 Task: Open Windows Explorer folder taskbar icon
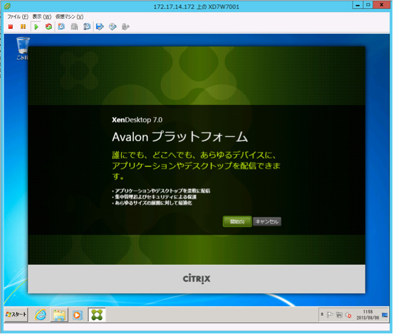pyautogui.click(x=59, y=315)
